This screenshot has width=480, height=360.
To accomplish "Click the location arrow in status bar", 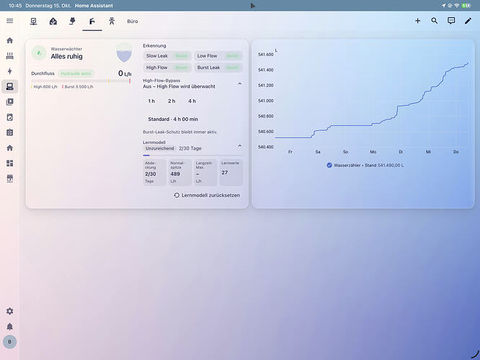I will [443, 6].
